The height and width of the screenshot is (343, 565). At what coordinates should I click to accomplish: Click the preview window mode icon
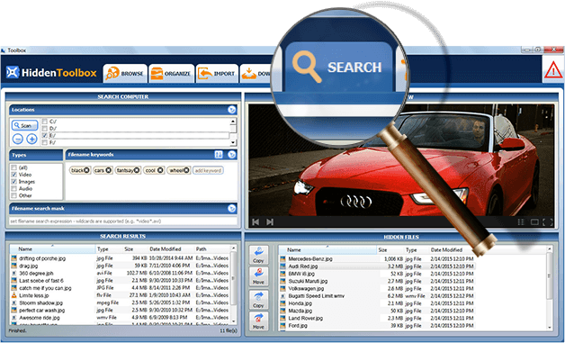pos(534,221)
